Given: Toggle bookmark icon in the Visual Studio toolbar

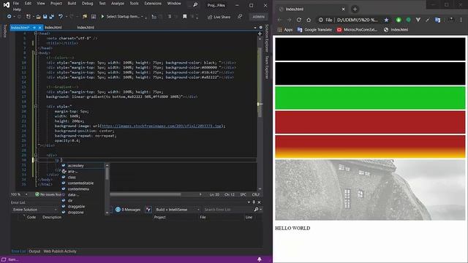Looking at the screenshot, I should (x=185, y=17).
